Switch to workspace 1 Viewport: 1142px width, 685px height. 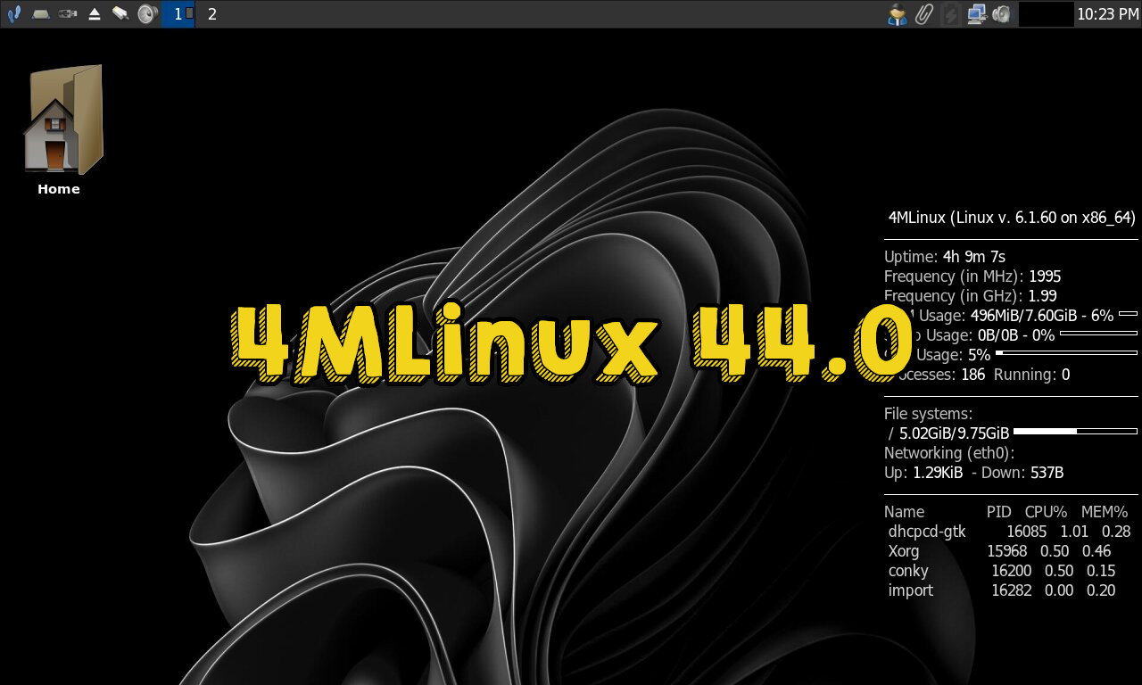[x=178, y=14]
